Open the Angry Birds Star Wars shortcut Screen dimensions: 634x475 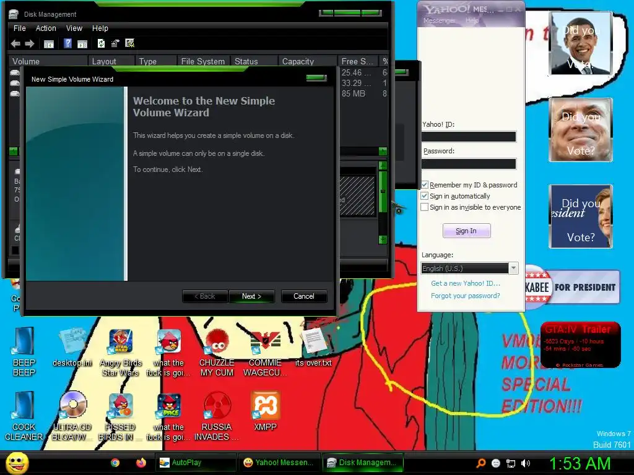(121, 352)
